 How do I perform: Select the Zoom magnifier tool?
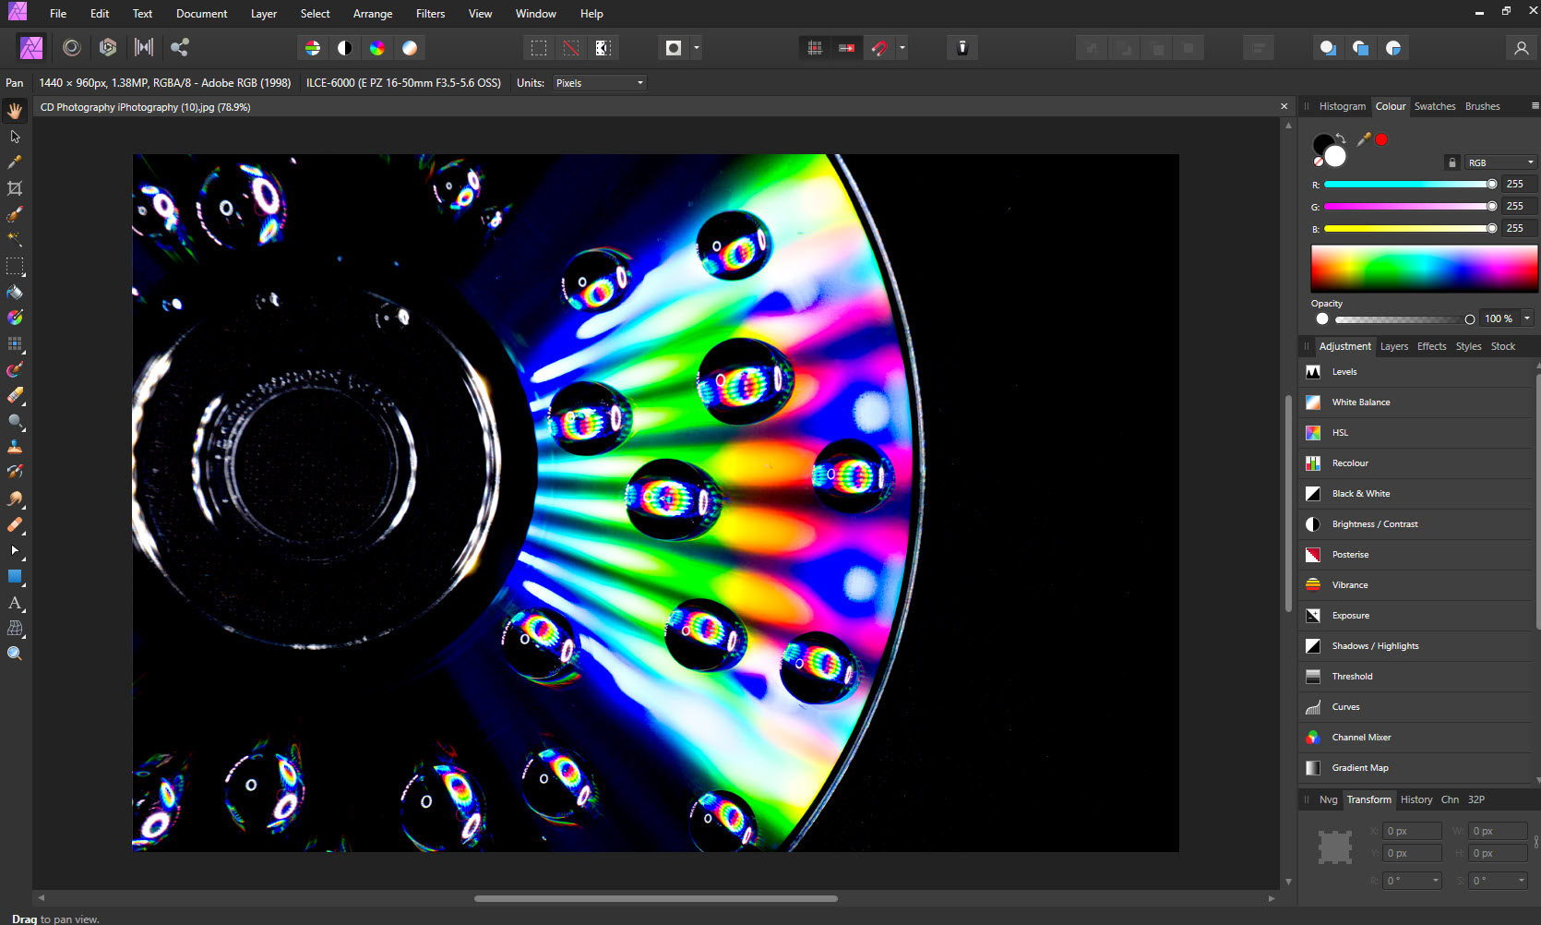point(15,654)
